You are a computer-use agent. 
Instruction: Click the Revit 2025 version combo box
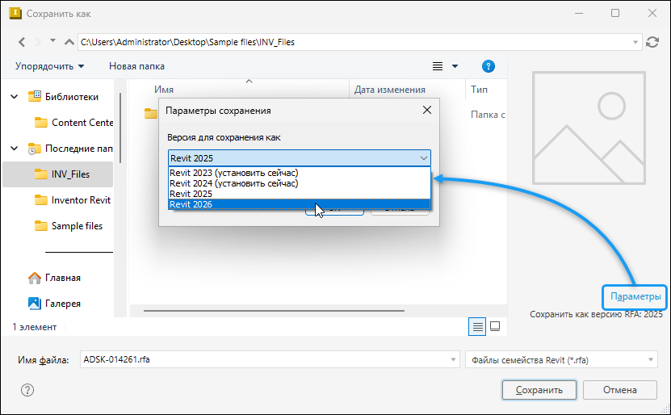tap(299, 158)
